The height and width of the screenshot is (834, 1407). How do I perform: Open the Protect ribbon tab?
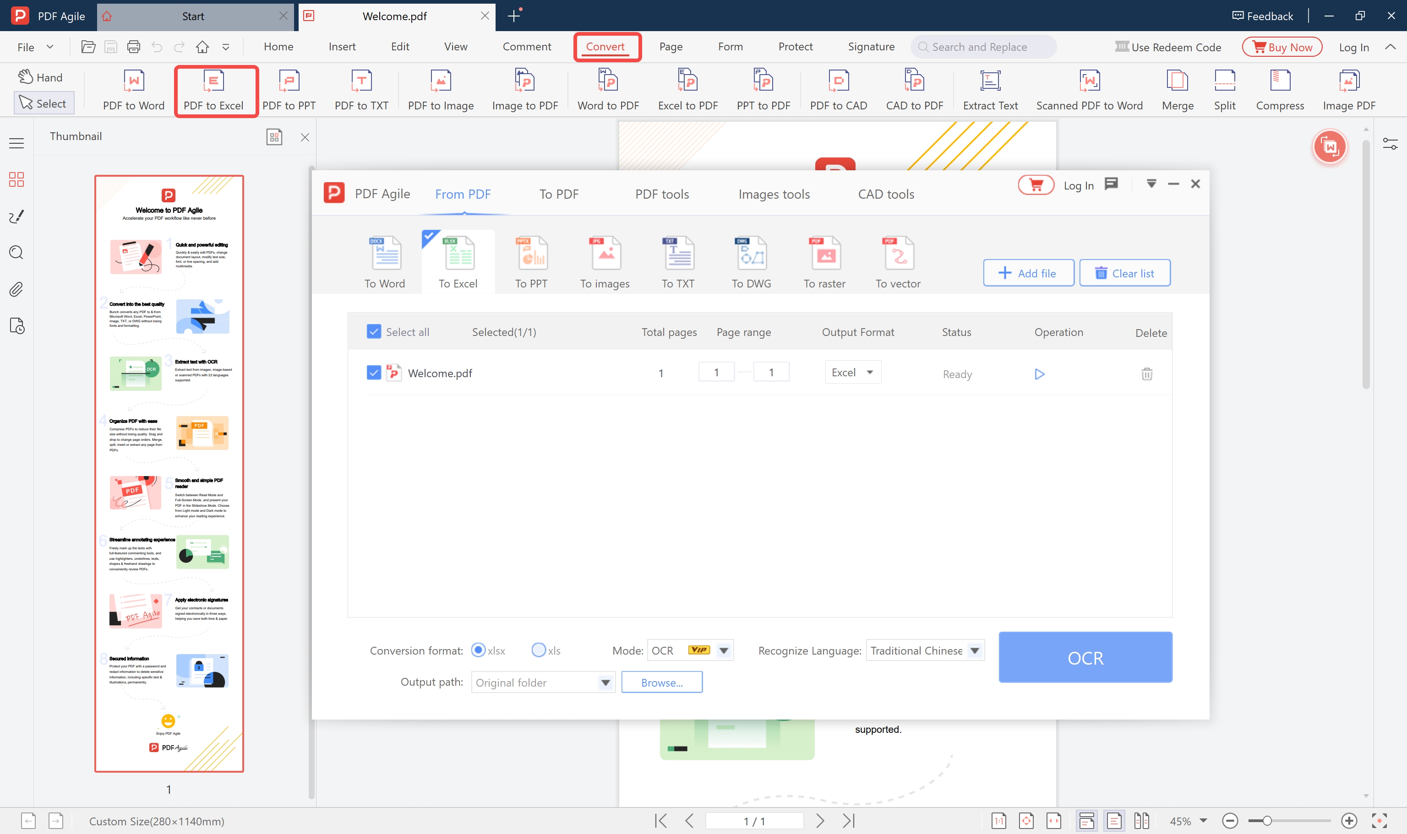[x=795, y=47]
